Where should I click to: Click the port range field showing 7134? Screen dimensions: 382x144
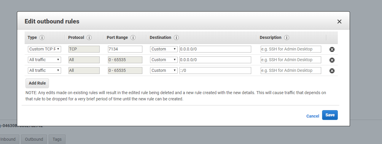[125, 49]
